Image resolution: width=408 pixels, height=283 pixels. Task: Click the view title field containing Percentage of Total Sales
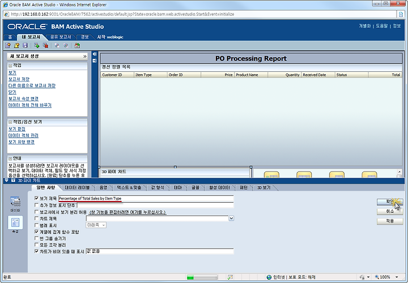pos(146,199)
